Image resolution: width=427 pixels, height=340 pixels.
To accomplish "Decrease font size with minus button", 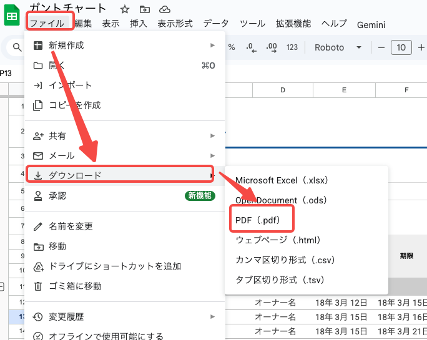I will (x=381, y=47).
